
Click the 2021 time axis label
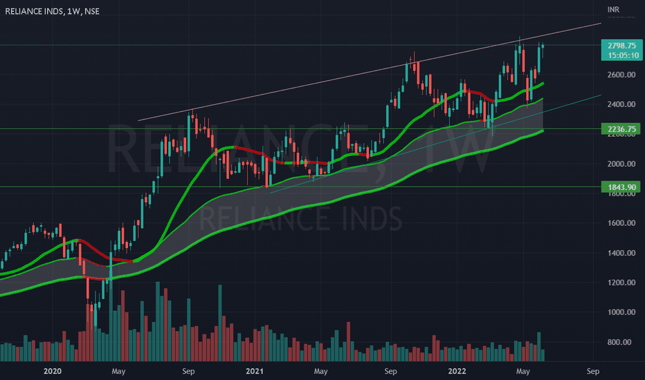coord(254,372)
